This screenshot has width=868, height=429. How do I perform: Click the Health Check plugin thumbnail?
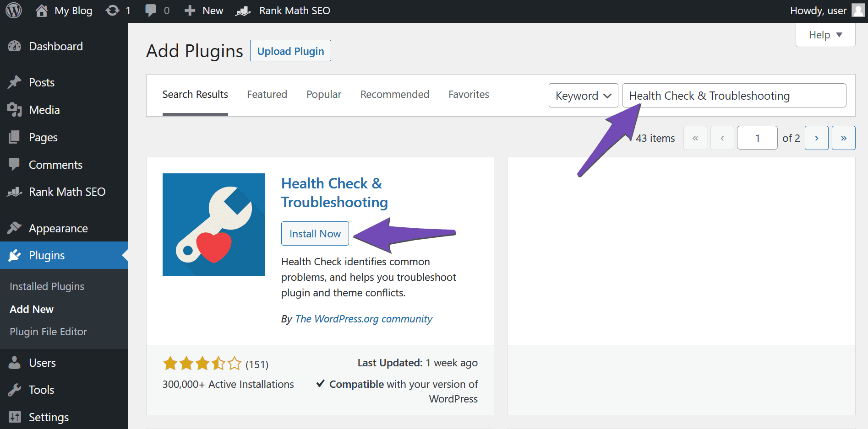click(x=214, y=225)
